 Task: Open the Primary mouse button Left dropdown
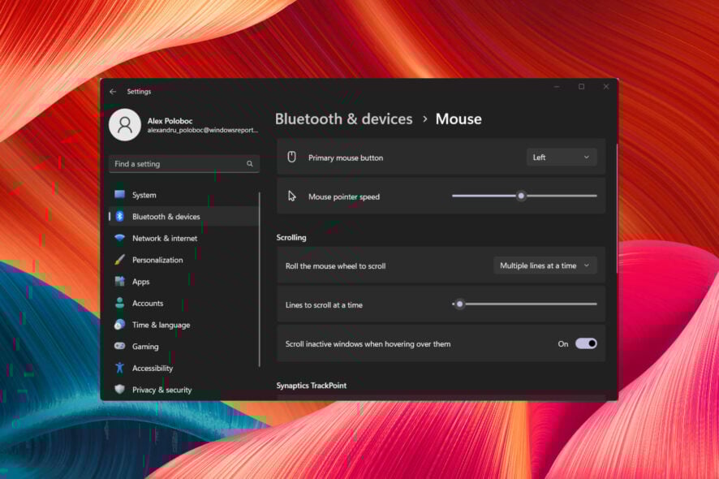click(x=562, y=158)
